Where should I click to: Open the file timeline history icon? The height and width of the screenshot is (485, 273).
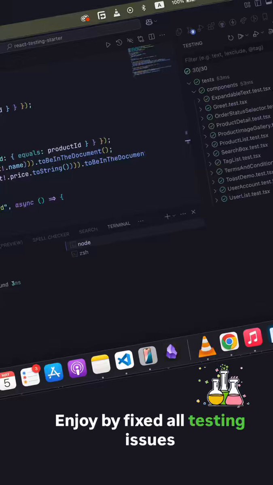[x=119, y=43]
